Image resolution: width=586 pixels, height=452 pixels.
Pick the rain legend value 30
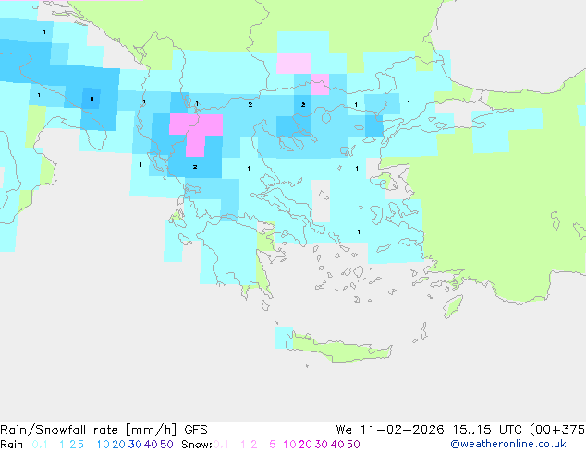tap(135, 445)
